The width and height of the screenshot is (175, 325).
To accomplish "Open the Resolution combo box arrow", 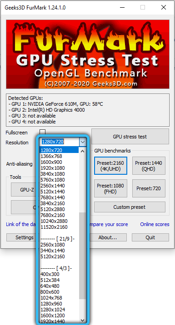I will [83, 142].
